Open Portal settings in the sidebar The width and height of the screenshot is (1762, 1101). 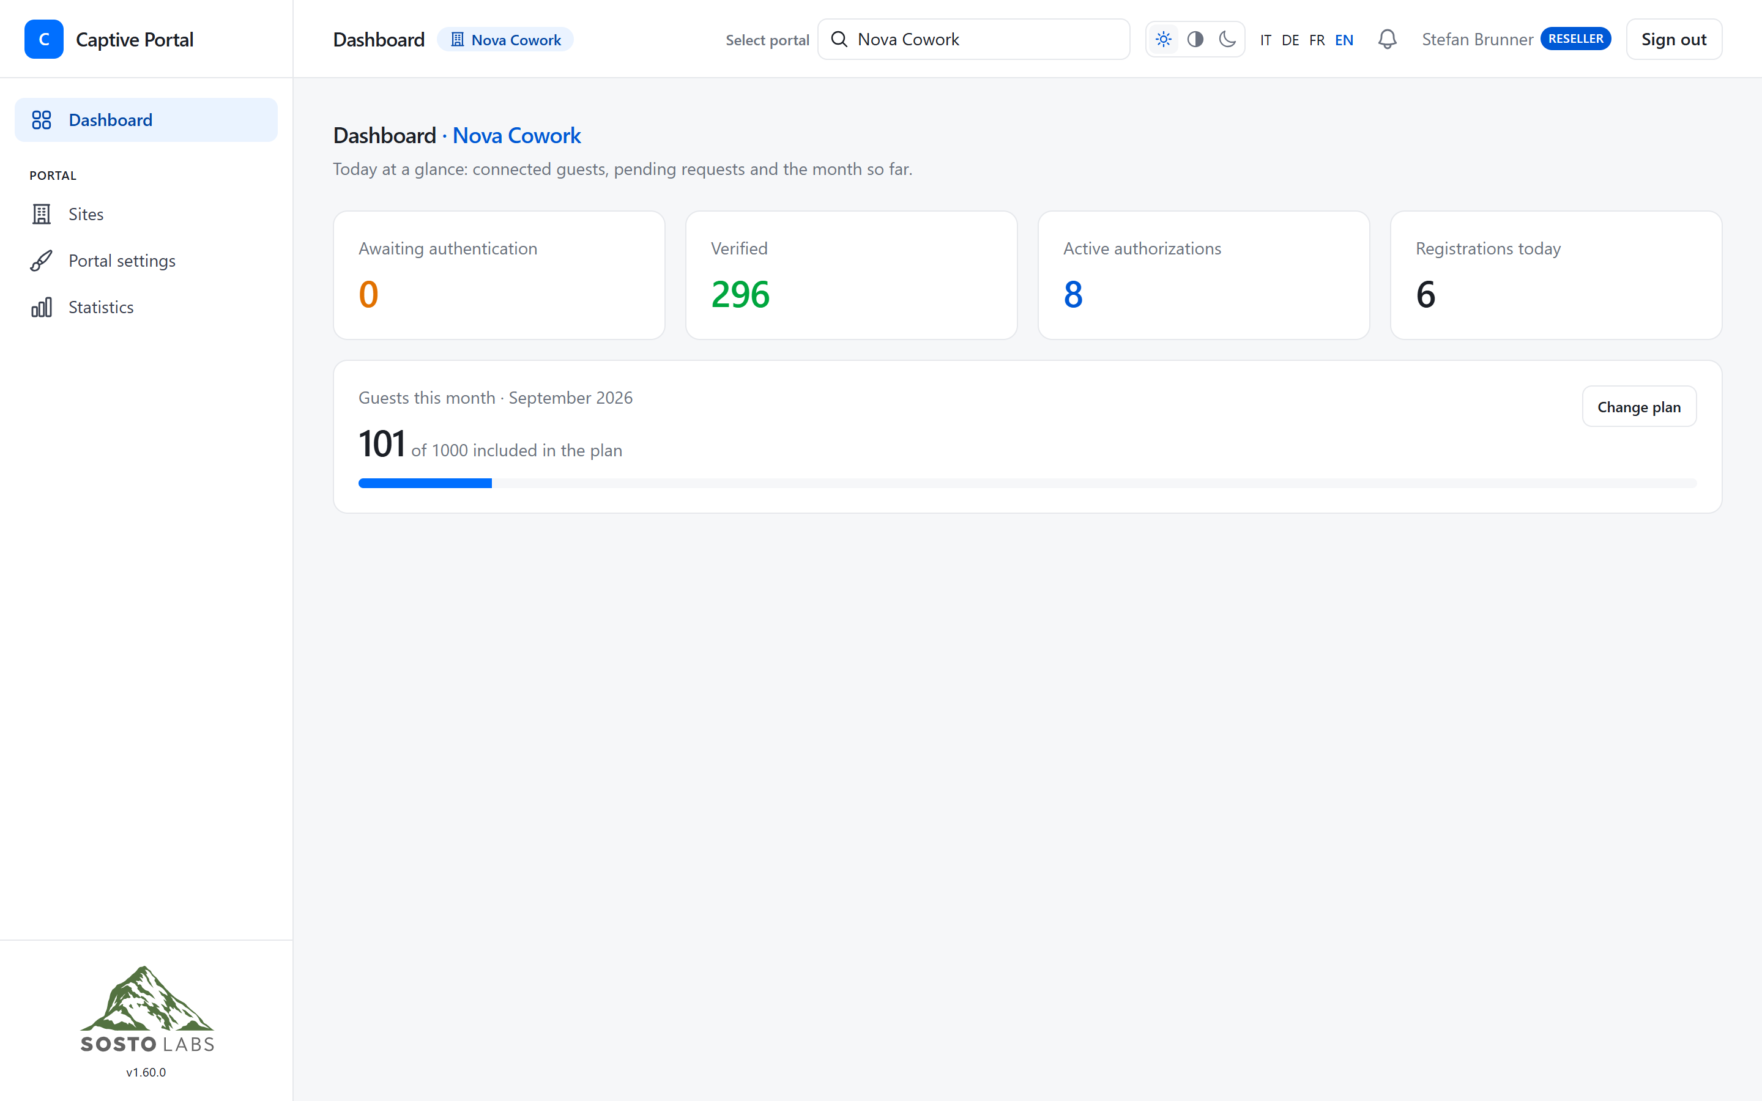tap(146, 261)
